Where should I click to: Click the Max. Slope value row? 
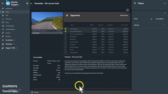[x=47, y=66]
